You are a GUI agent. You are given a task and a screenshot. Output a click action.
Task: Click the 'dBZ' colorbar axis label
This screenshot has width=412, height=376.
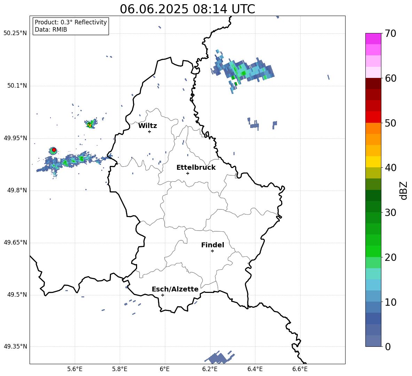404,190
